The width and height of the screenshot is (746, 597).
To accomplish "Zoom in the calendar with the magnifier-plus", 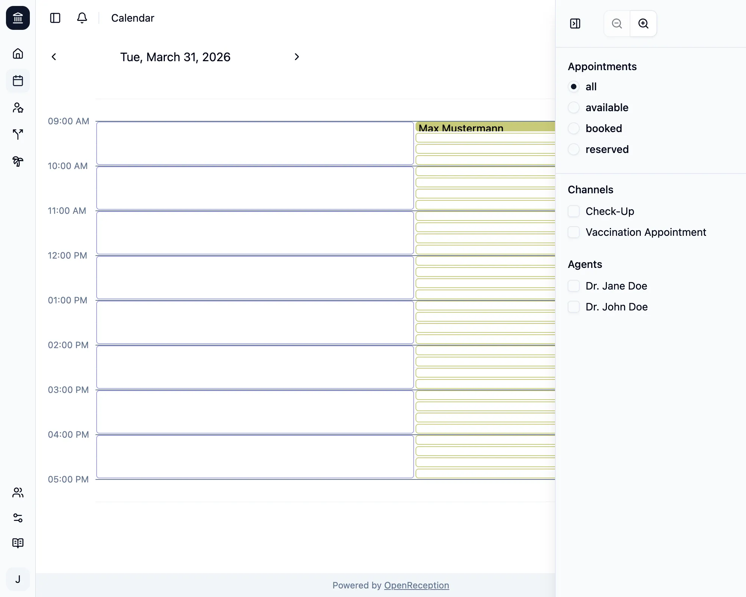I will (x=643, y=24).
